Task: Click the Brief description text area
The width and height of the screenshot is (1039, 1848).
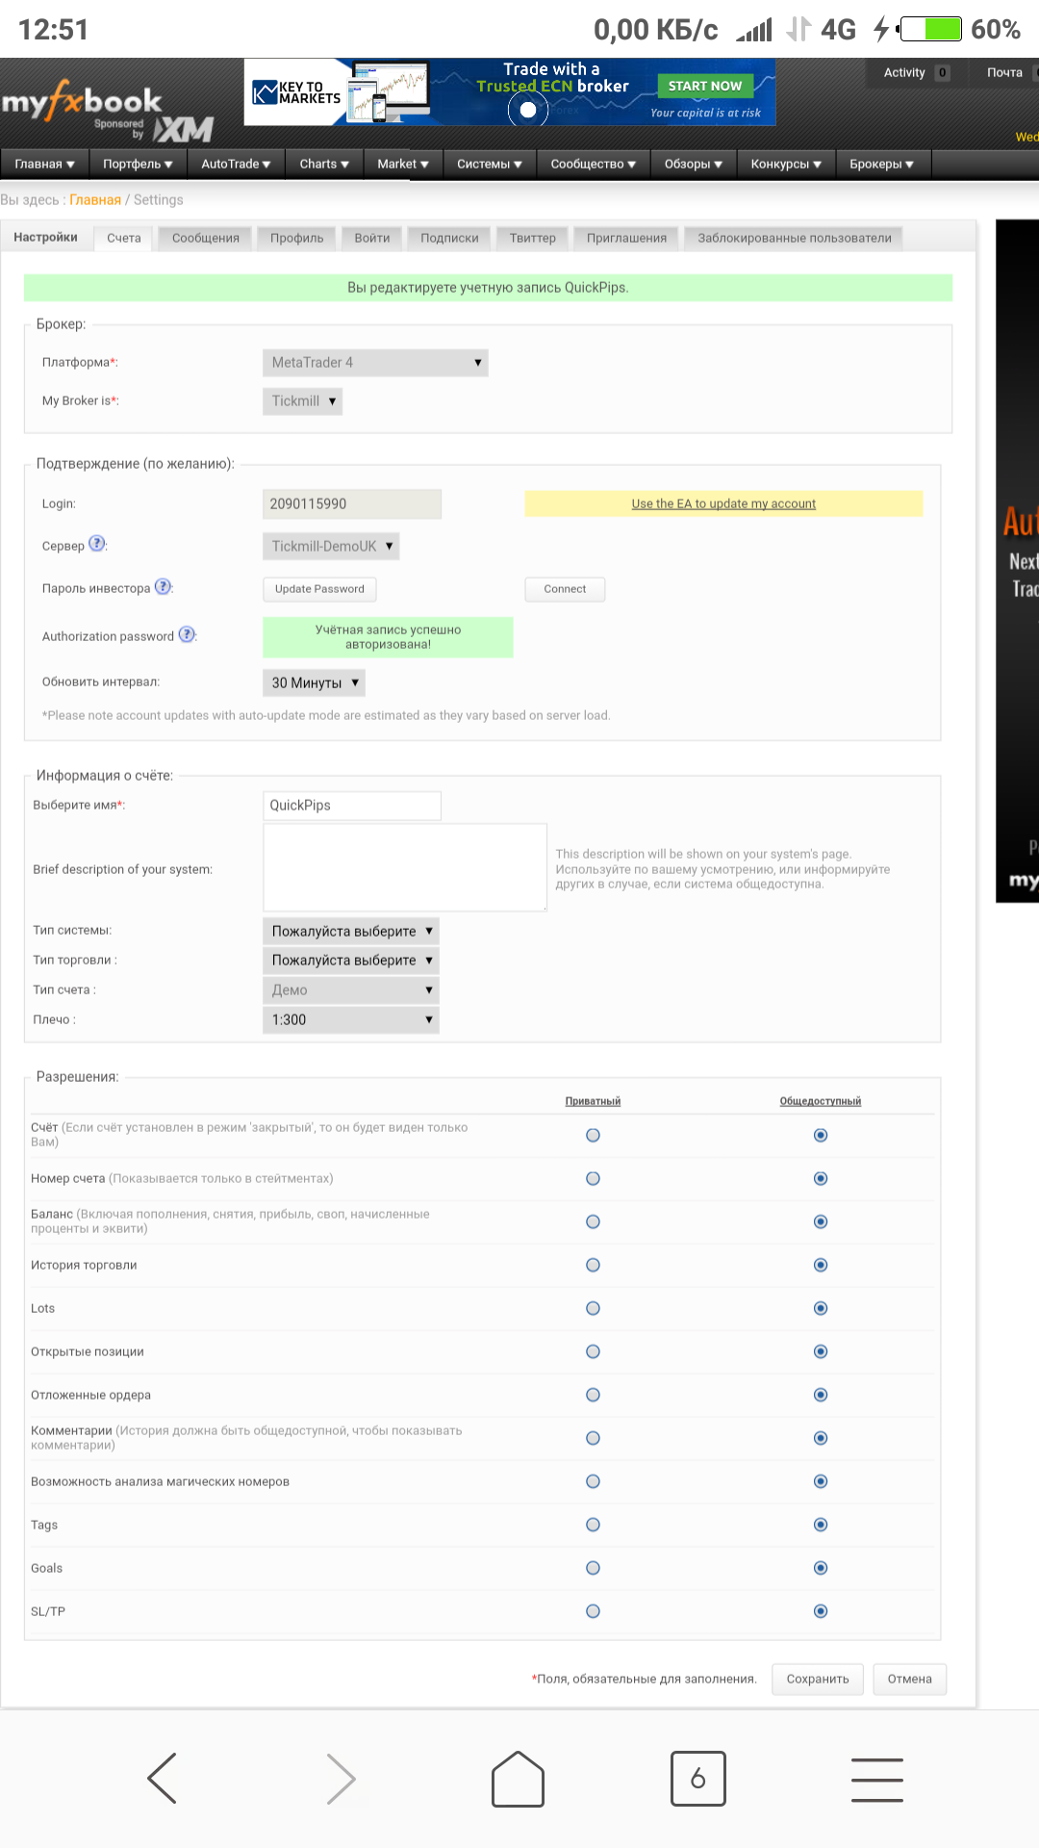Action: click(405, 867)
